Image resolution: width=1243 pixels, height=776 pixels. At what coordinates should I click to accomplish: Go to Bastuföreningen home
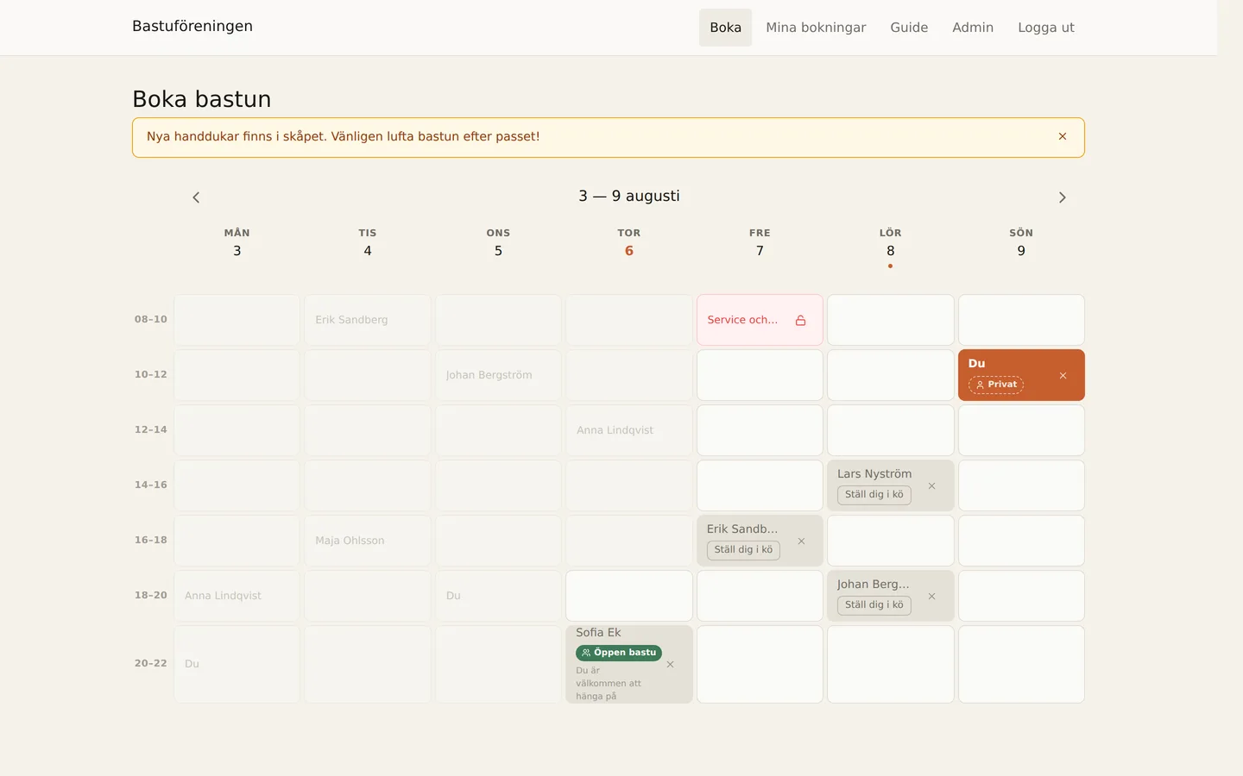pos(192,26)
